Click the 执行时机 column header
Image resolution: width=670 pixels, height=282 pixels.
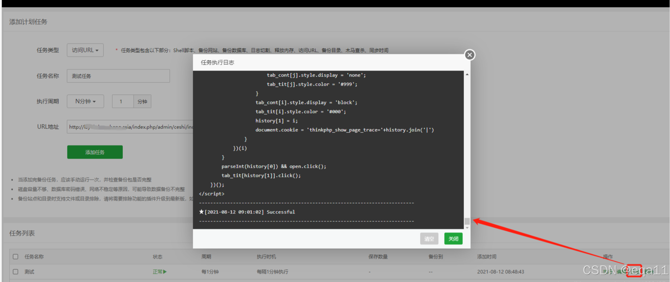click(266, 256)
